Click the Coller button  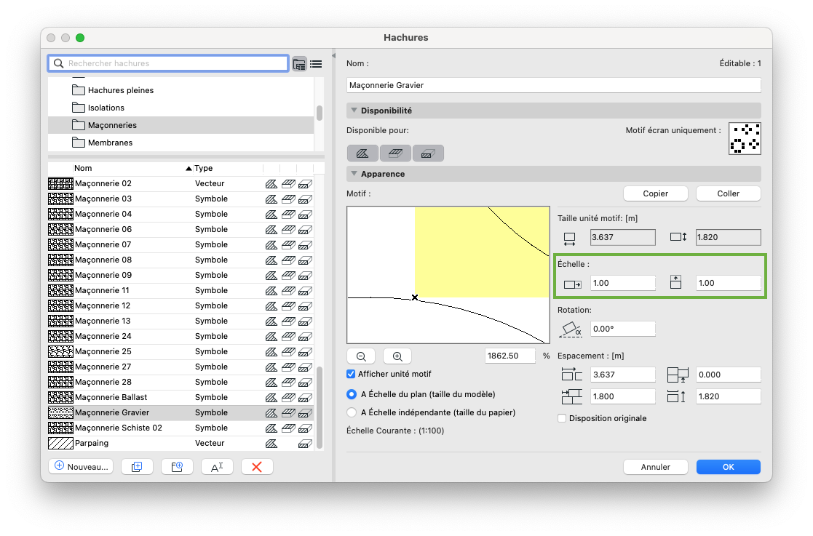point(729,193)
